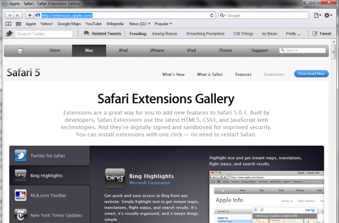
Task: Open the What's New link
Action: pos(173,75)
